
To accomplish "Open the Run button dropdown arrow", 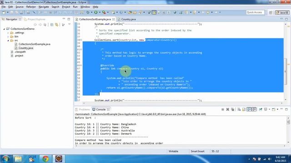I will [x=100, y=12].
